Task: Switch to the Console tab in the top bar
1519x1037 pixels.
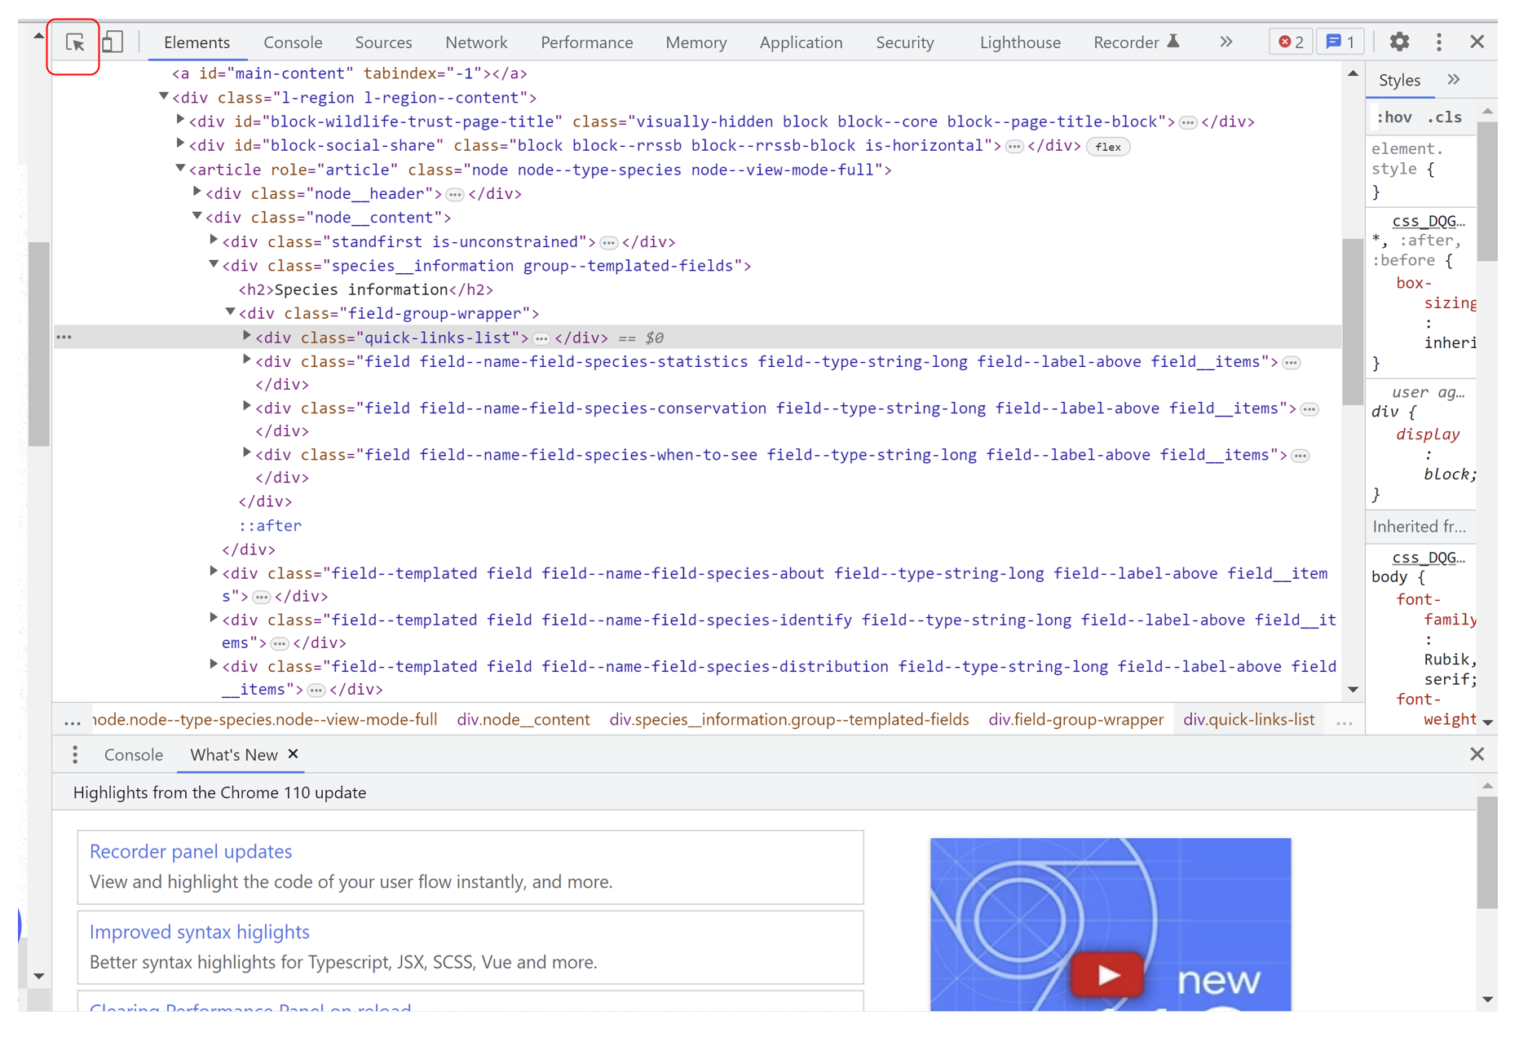Action: pyautogui.click(x=293, y=42)
